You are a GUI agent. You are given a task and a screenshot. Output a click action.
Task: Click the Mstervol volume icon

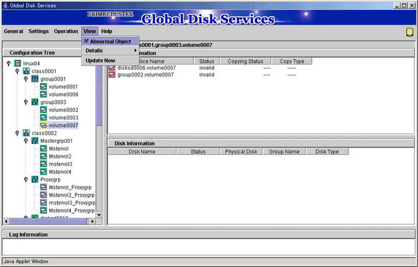click(43, 149)
